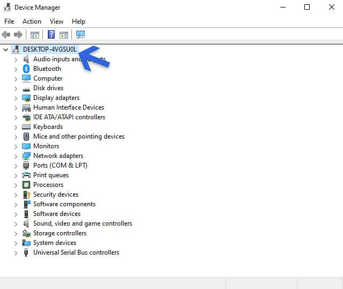Click Sound, video and game controllers icon
This screenshot has width=343, height=289.
pos(26,223)
